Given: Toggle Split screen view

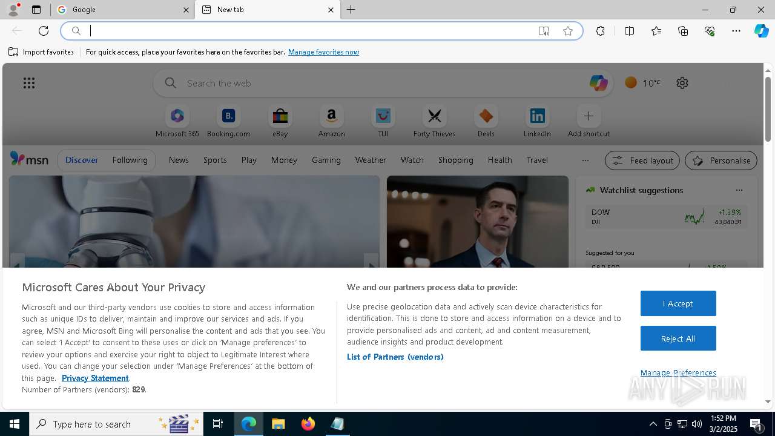Looking at the screenshot, I should pos(629,31).
